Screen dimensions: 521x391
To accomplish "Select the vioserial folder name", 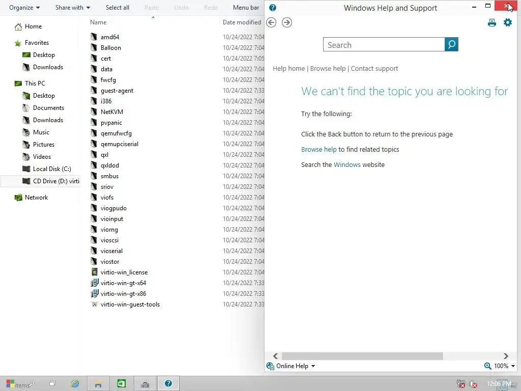I will 111,251.
